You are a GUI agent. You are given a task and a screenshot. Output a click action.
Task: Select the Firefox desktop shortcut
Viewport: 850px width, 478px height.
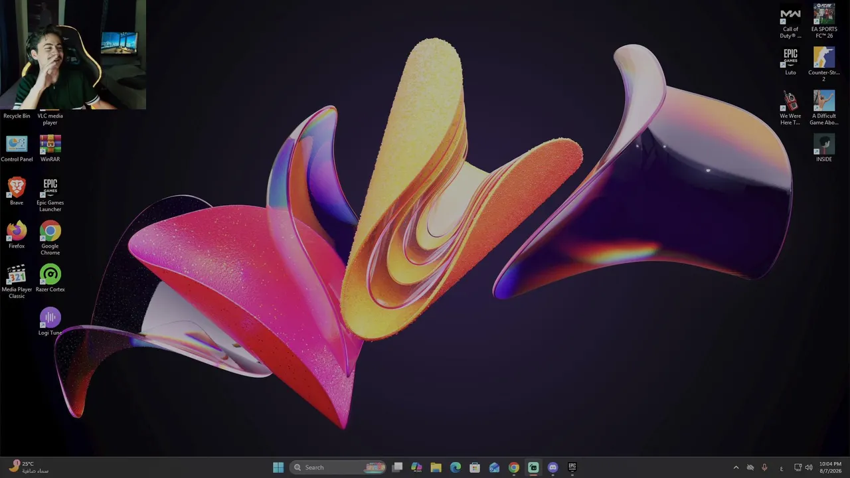point(17,235)
